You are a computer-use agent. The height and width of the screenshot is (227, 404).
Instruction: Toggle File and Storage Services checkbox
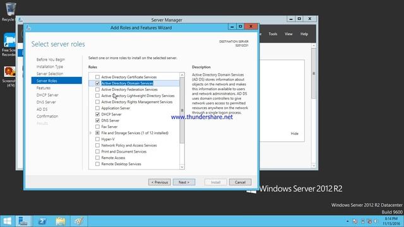97,133
